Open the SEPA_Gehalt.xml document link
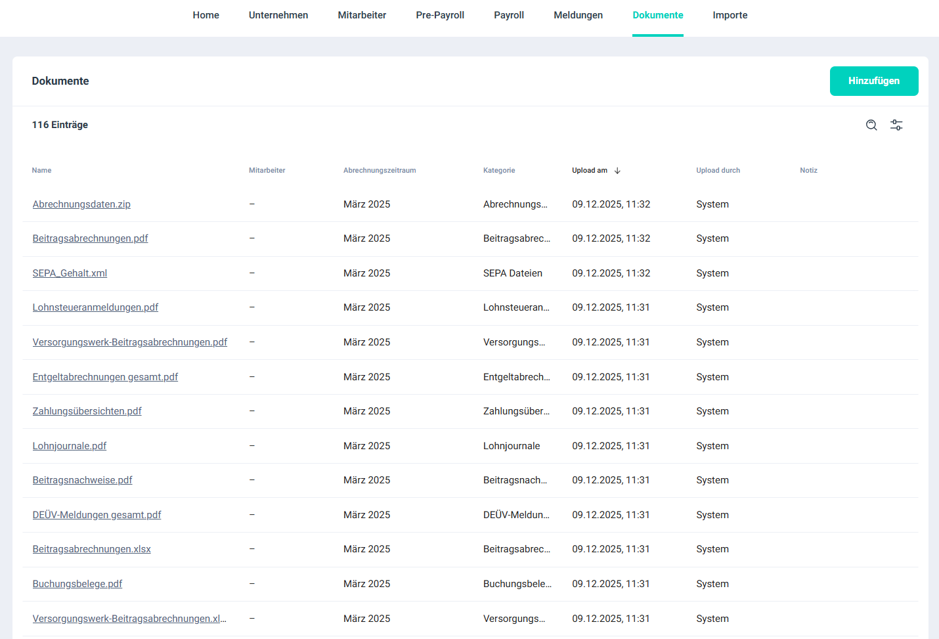The width and height of the screenshot is (939, 639). 70,273
